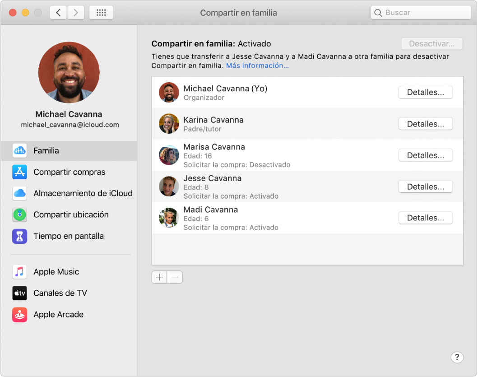Click Michael Cavanna name under large photo

[x=69, y=114]
